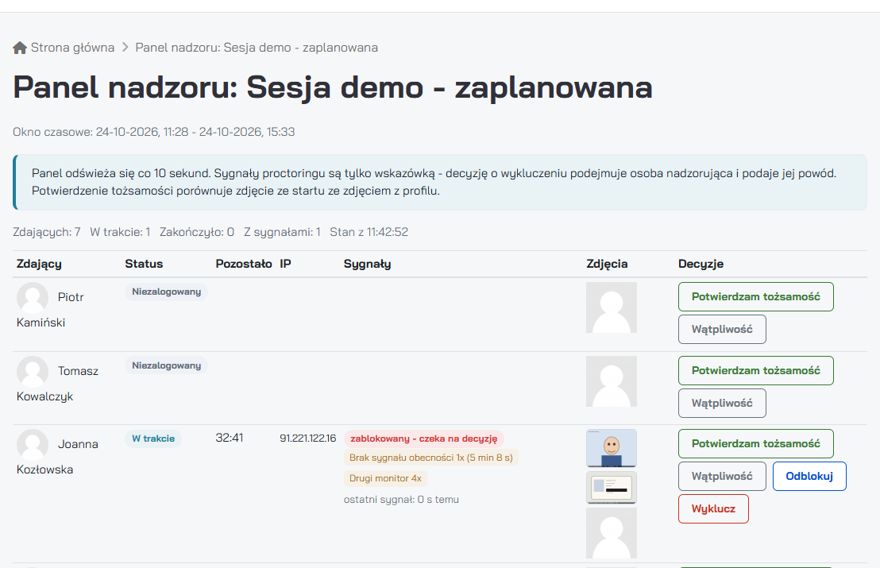Image resolution: width=880 pixels, height=568 pixels.
Task: Click Piotr Kamiński's profile avatar
Action: pos(33,297)
